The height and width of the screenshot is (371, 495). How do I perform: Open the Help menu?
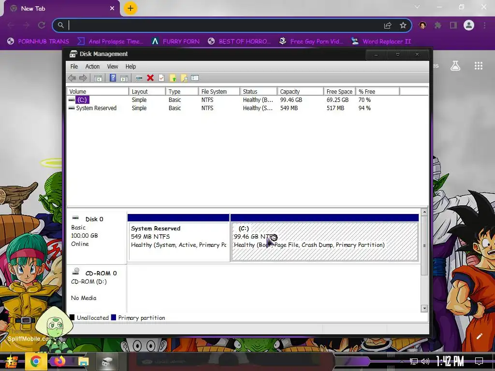[131, 67]
